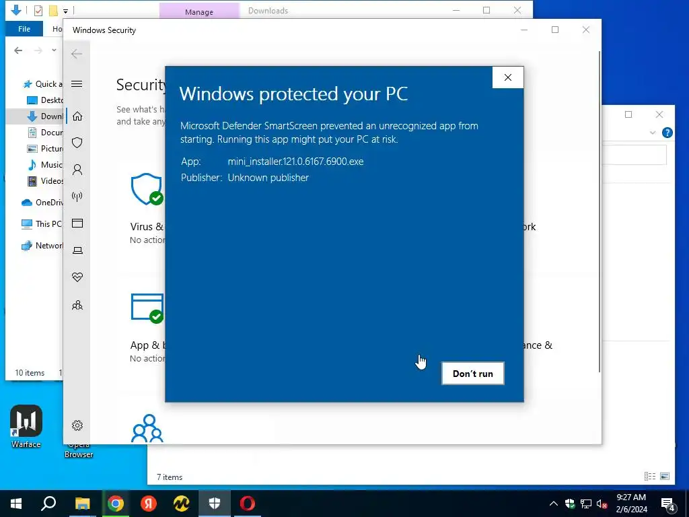Select OneDrive in File Explorer navigation pane

coord(42,202)
